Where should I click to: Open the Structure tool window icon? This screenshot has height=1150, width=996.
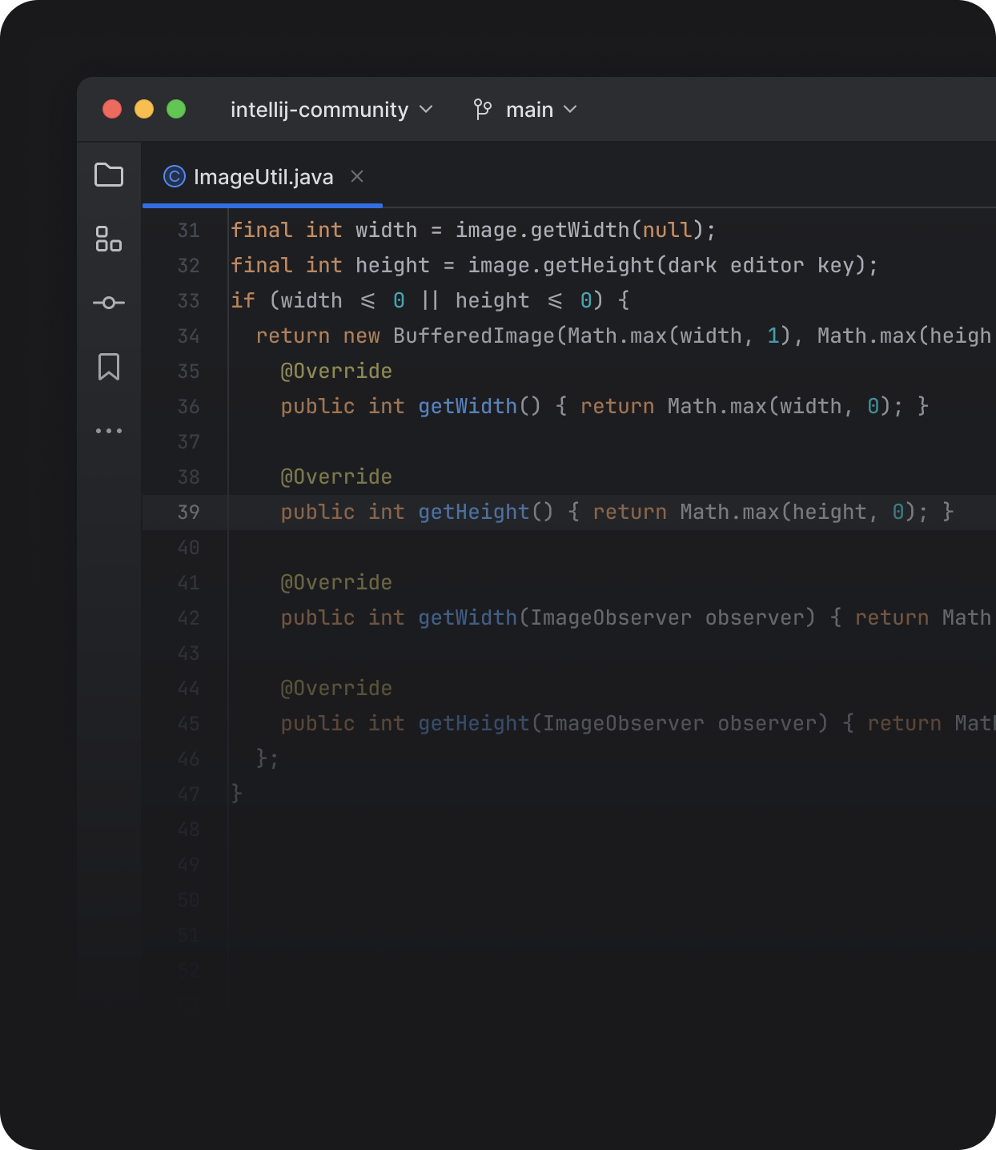pos(109,239)
